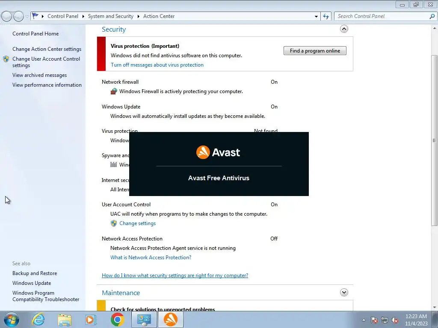Open the Start menu orb
This screenshot has width=438, height=328.
(x=12, y=319)
